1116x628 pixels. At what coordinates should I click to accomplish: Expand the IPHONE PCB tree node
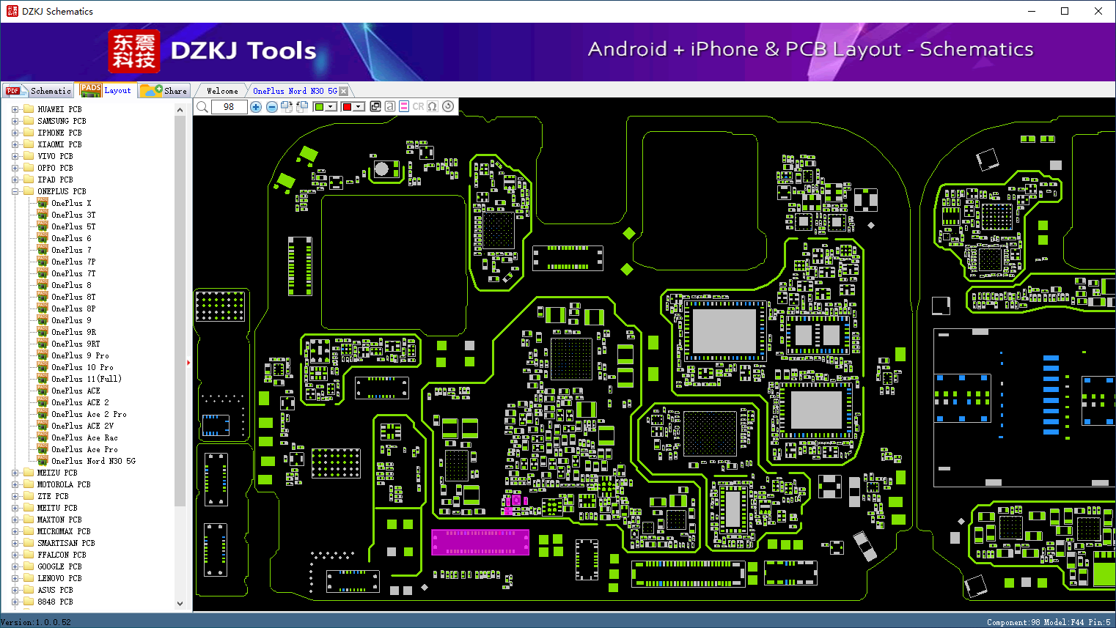[15, 133]
